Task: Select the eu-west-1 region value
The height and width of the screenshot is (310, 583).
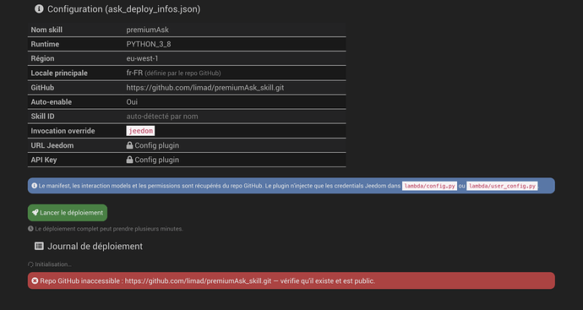Action: [x=143, y=59]
